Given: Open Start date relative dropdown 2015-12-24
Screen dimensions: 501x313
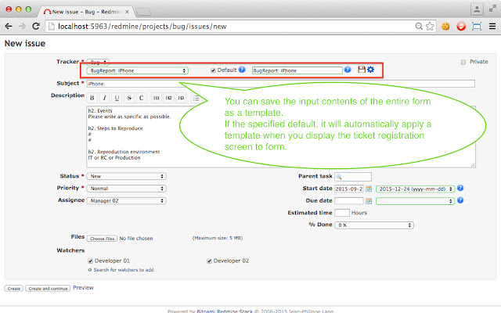Looking at the screenshot, I should point(416,189).
